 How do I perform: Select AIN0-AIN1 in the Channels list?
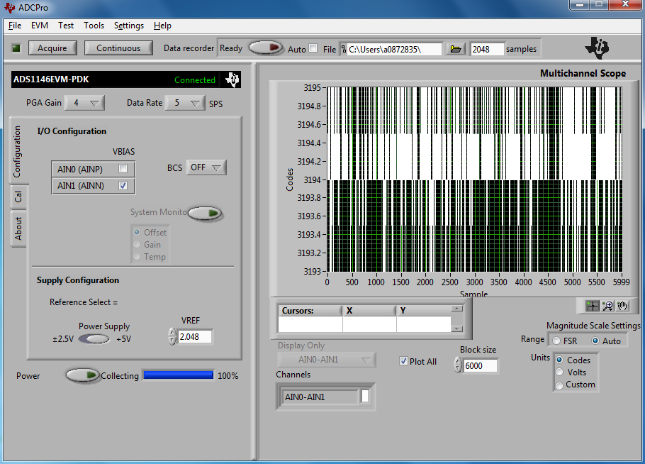click(321, 397)
